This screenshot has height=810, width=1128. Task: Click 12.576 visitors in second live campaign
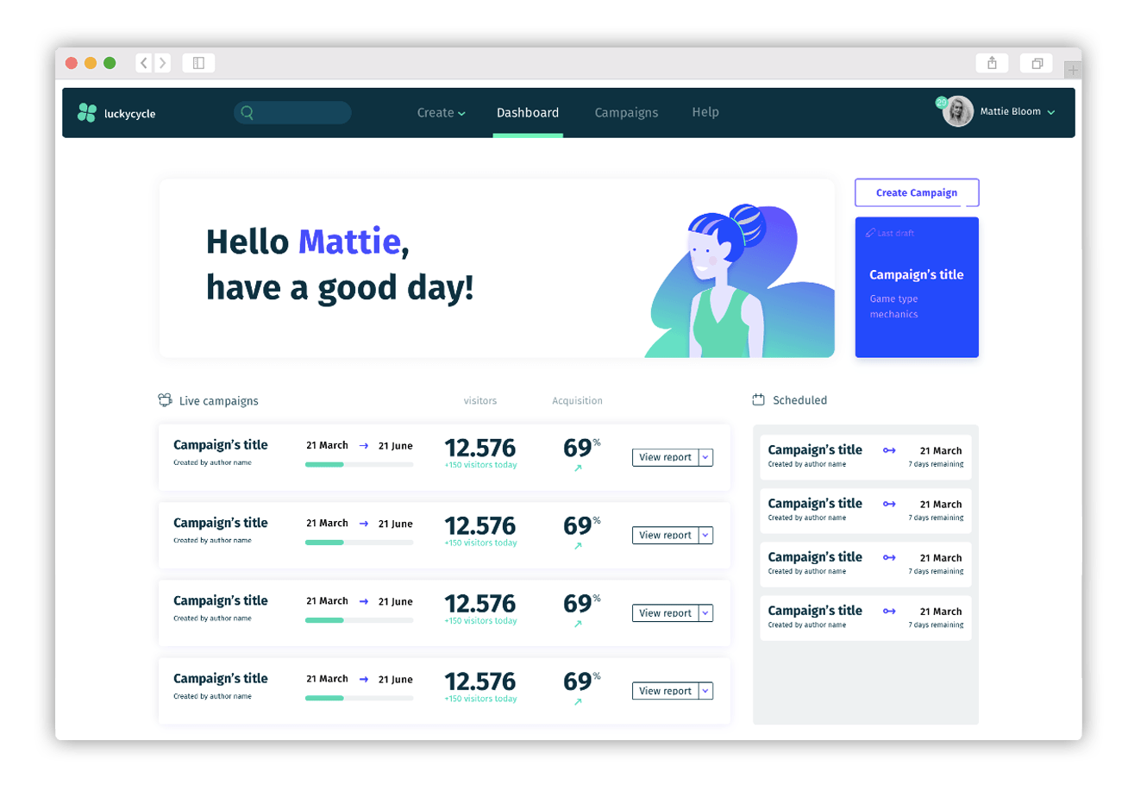coord(480,525)
